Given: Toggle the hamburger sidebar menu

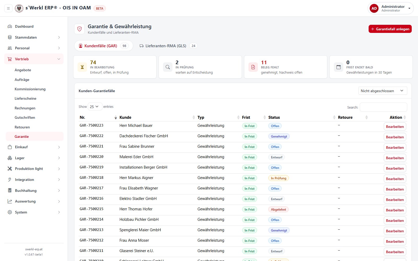Looking at the screenshot, I should coord(8,8).
